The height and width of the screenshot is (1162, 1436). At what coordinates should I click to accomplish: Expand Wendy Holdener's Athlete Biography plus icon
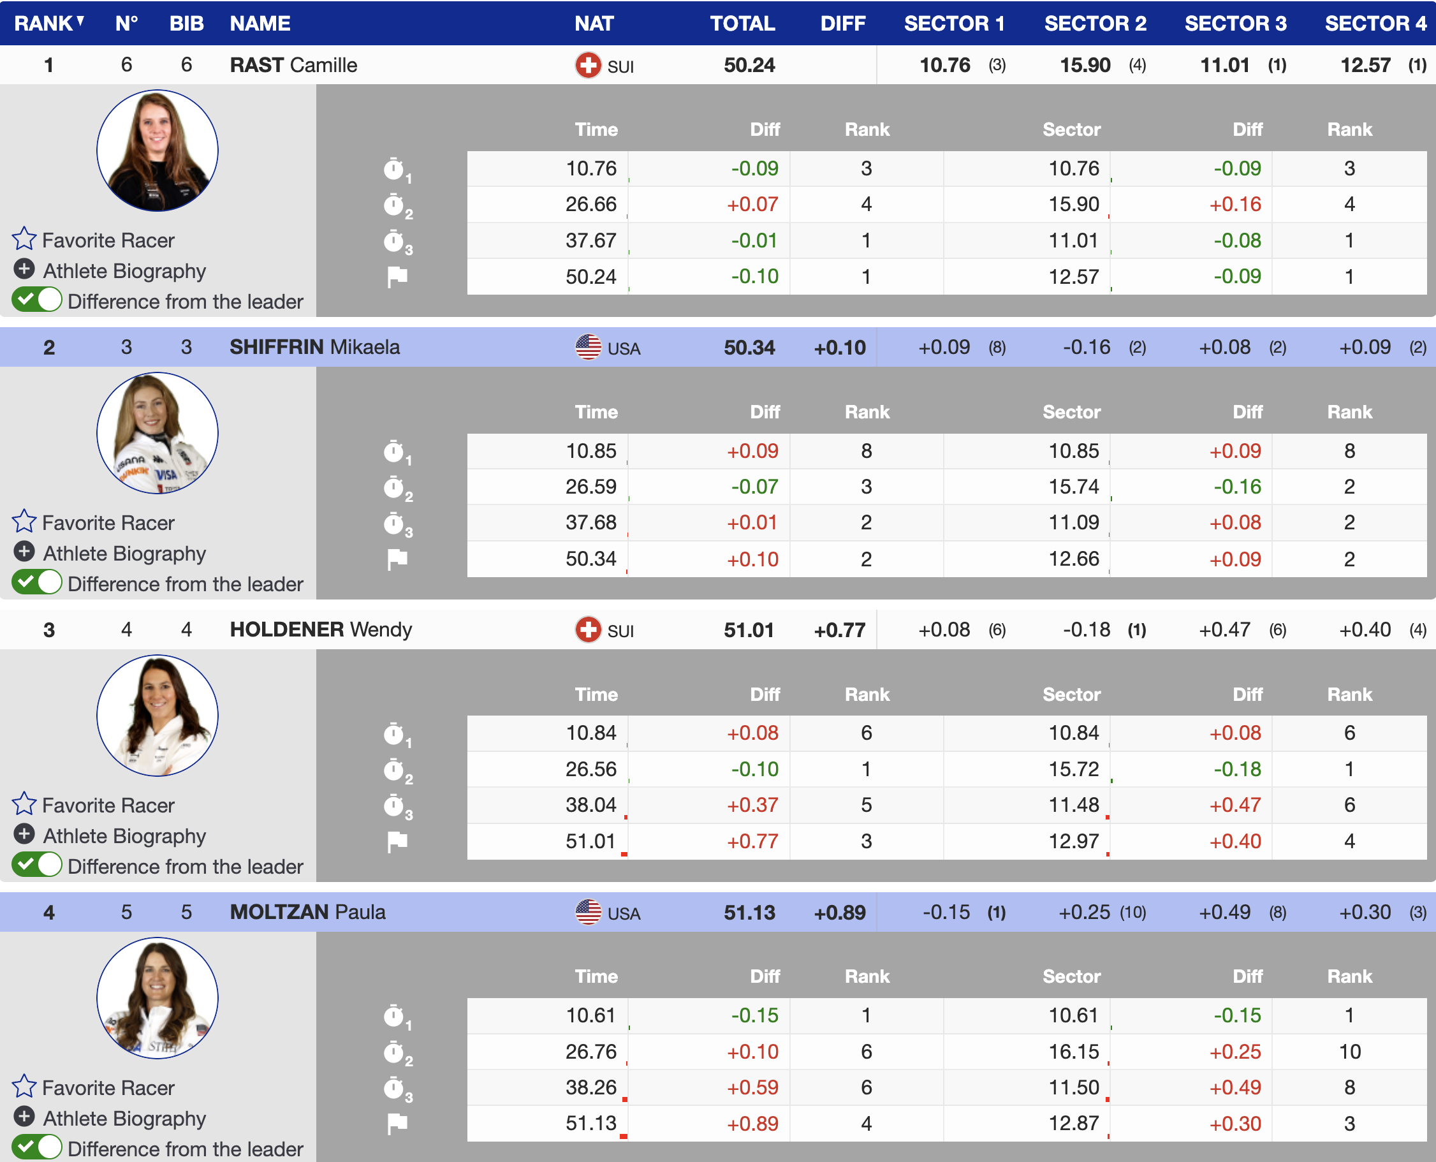tap(24, 835)
